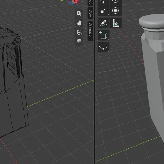164x164 pixels.
Task: Select the Add Cube tool
Action: (103, 35)
